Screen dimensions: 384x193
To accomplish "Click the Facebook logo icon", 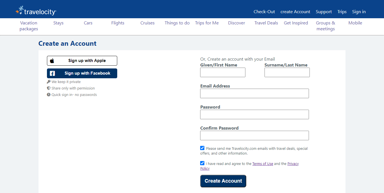I will click(52, 73).
